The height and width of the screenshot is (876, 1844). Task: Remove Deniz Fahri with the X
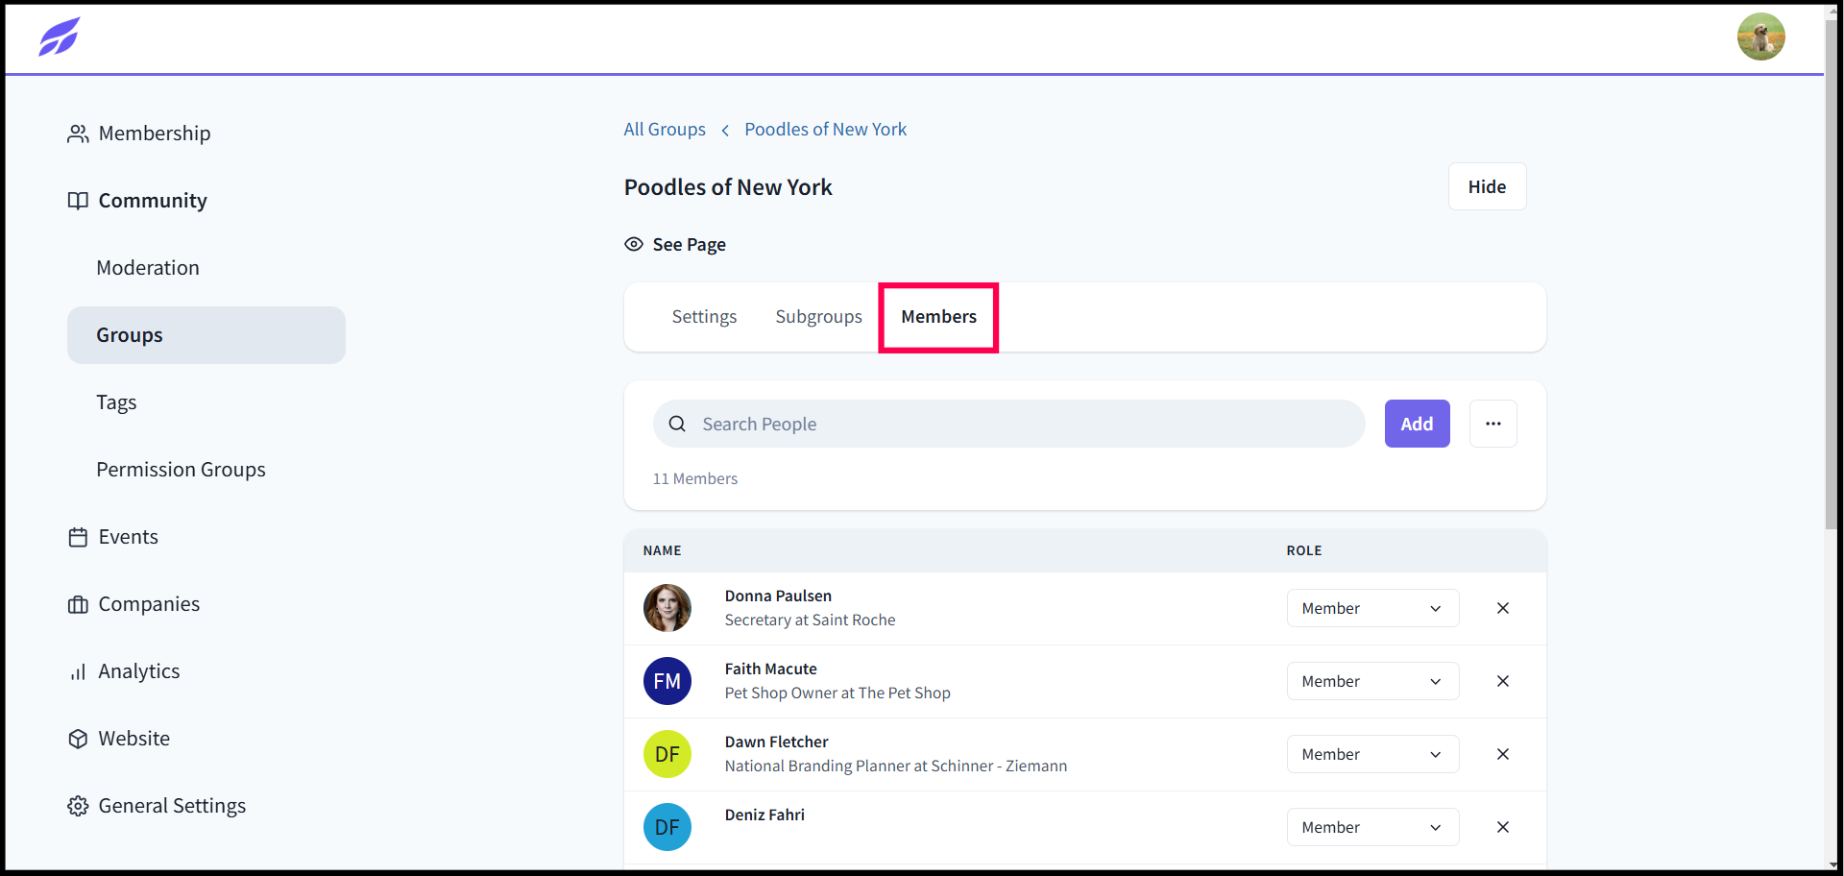pos(1503,827)
